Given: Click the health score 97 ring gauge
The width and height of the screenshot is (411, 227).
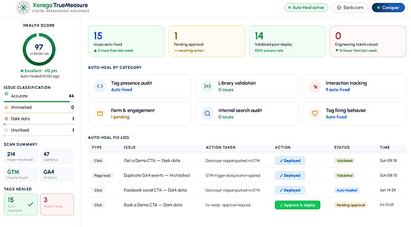Looking at the screenshot, I should 39,49.
